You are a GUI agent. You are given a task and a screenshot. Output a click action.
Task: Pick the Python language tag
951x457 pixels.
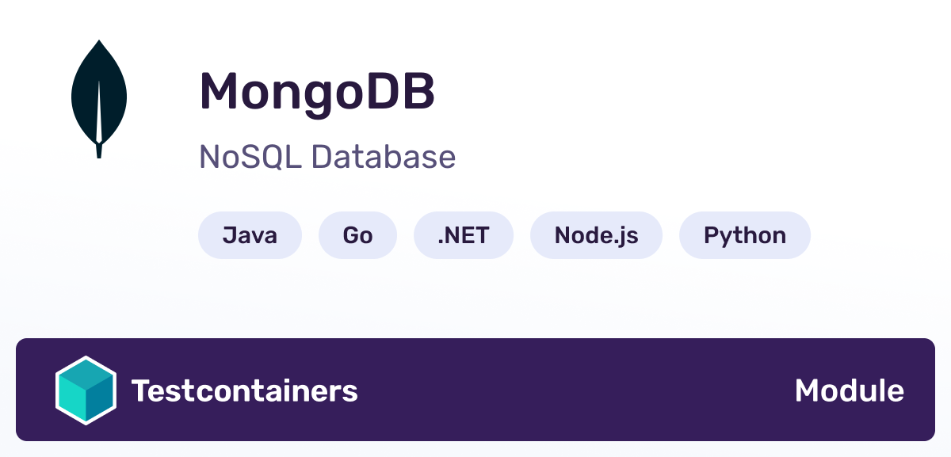745,235
